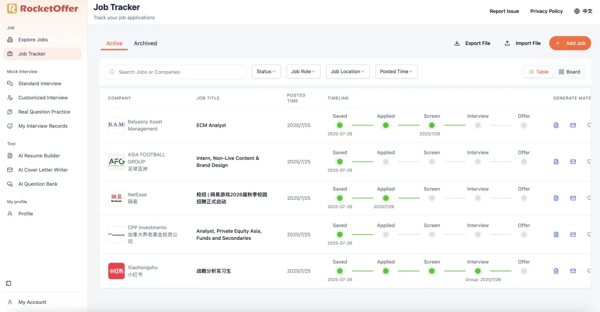Mark Screen step for ASIA FOOTBALL GROUP
Viewport: 600px width, 312px height.
(432, 162)
